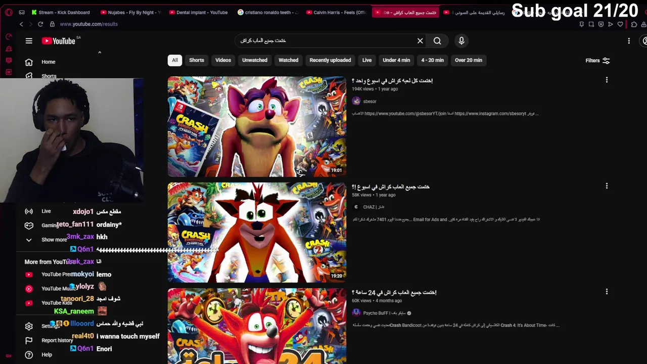The width and height of the screenshot is (647, 364).
Task: Select the Unwatched filter chip
Action: click(255, 60)
